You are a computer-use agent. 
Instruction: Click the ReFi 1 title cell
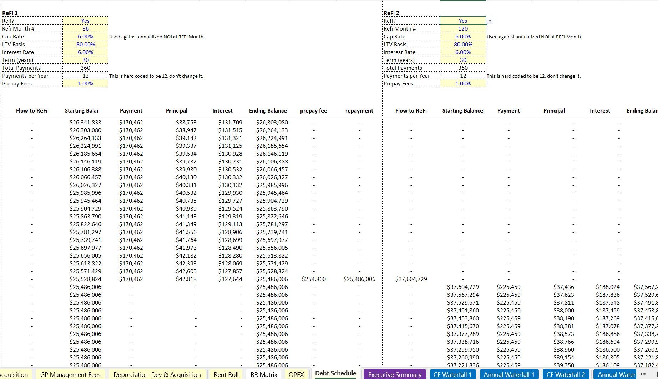point(10,13)
